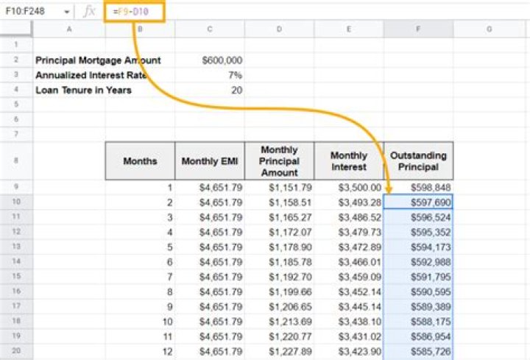Click the Monthly Principal Amount header
This screenshot has width=530, height=360.
coord(279,161)
